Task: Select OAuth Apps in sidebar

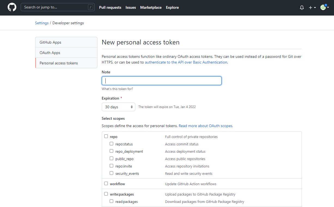Action: click(x=66, y=53)
